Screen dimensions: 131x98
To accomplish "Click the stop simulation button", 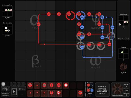I will 3,84.
